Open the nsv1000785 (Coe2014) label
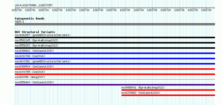This screenshot has width=222, height=105. point(30,72)
